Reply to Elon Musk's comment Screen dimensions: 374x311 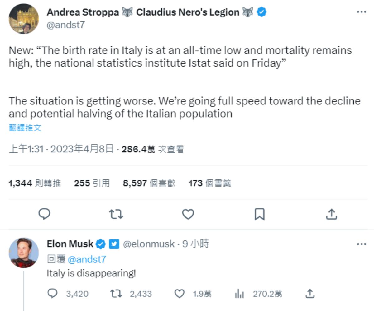click(53, 293)
